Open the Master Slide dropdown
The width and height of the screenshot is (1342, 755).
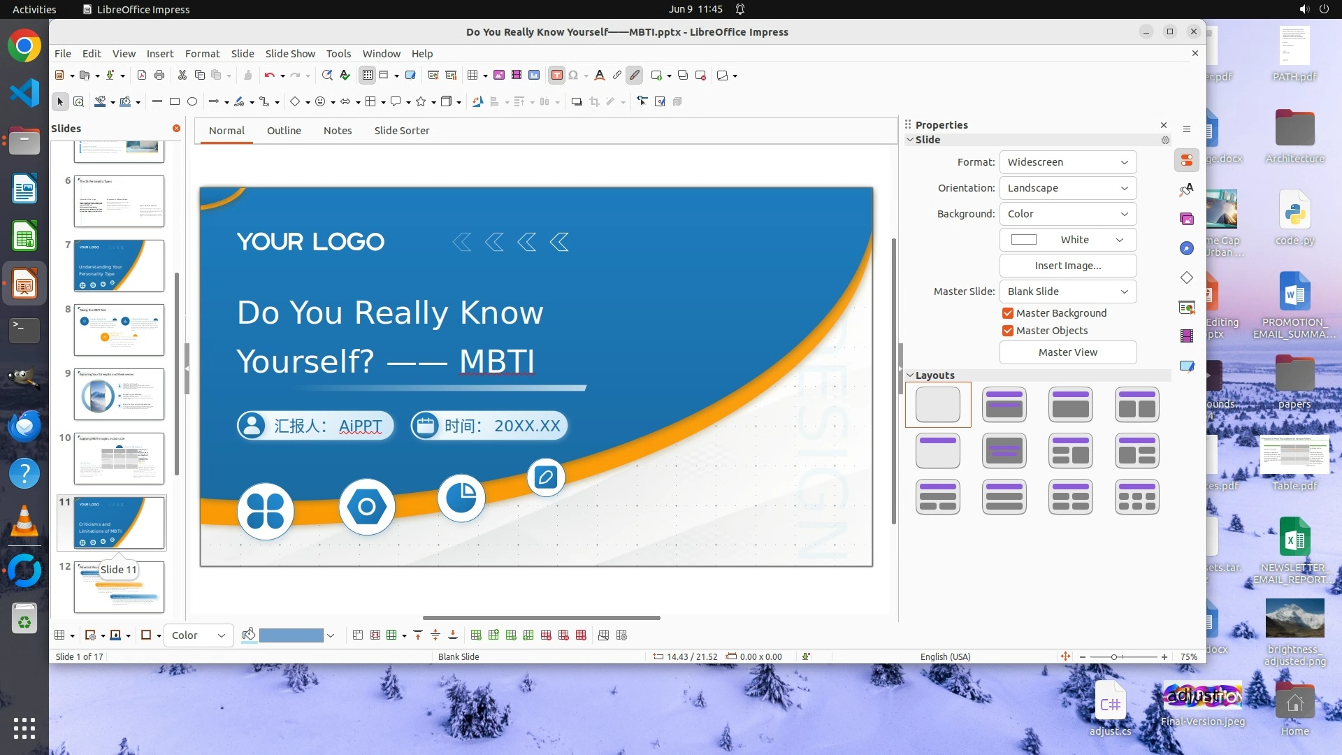1067,292
